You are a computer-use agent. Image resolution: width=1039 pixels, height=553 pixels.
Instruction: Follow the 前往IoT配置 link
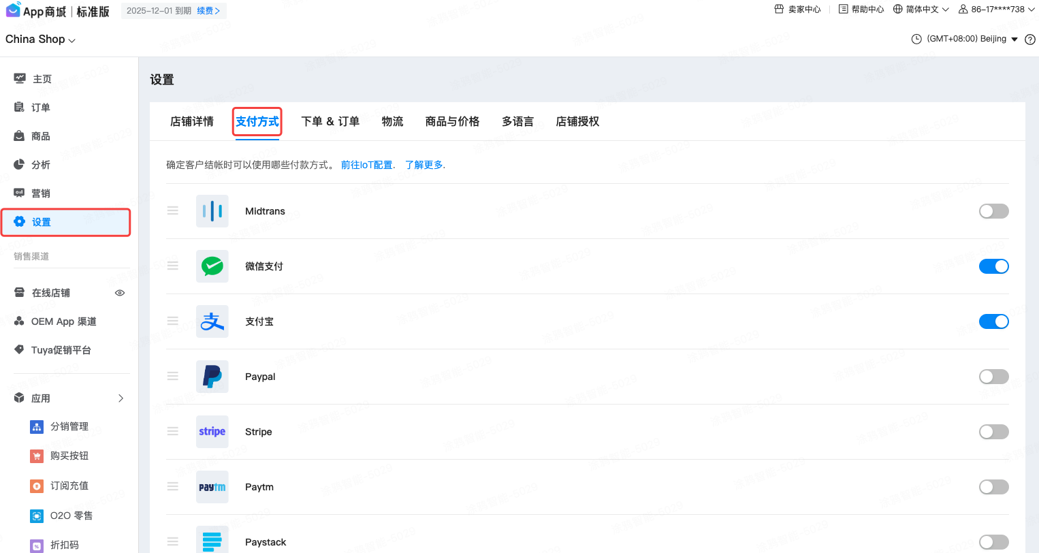(366, 165)
